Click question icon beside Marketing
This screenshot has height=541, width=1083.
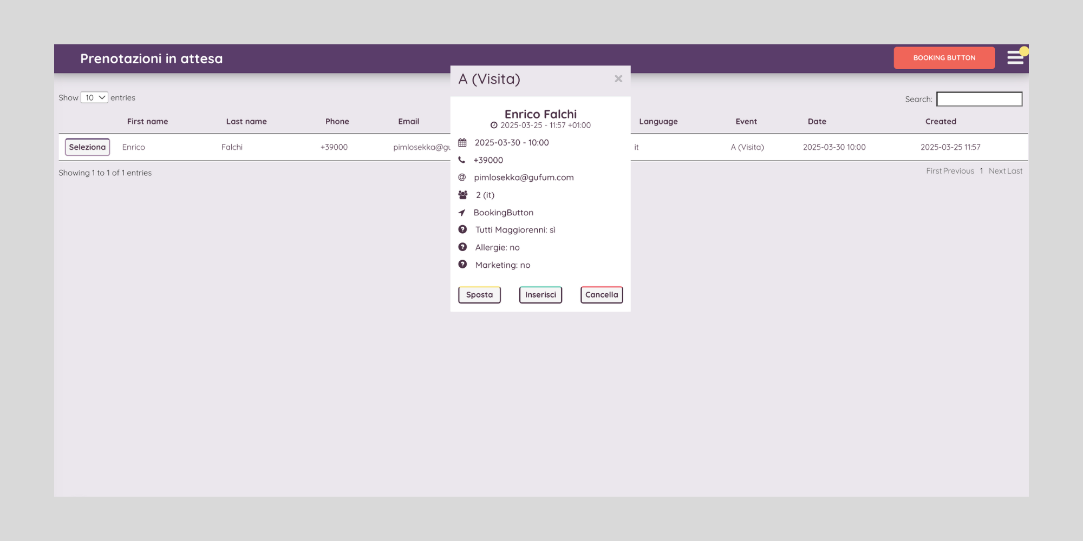click(x=462, y=265)
